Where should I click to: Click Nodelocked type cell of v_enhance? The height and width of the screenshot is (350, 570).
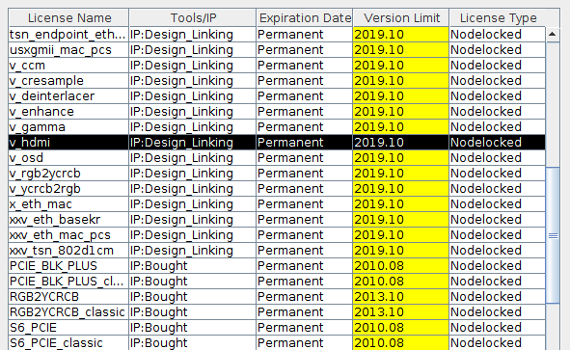[498, 112]
